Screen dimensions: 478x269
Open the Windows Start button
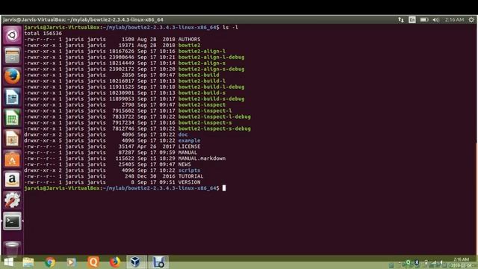(x=8, y=262)
